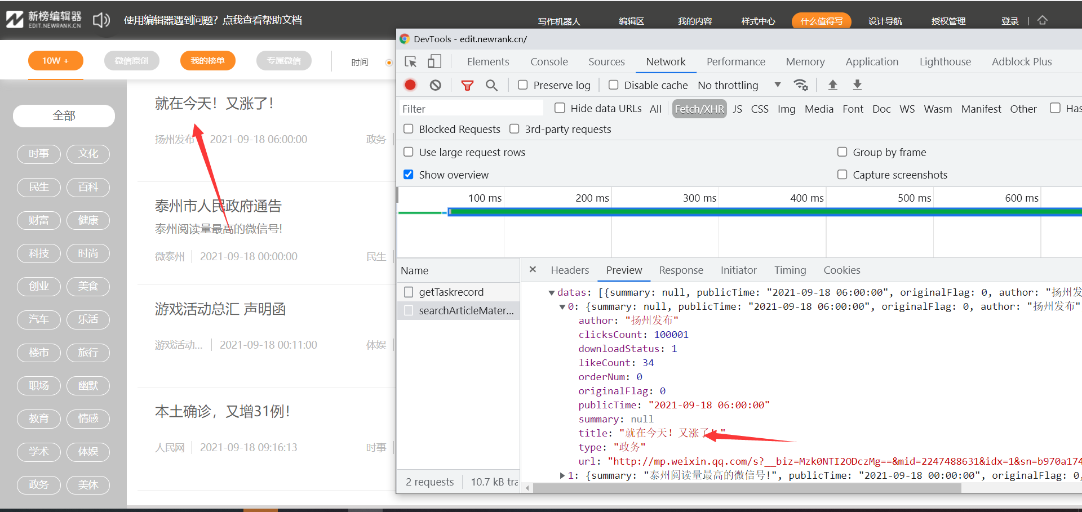Screen dimensions: 1082x512
Task: Click the home icon beside 登录
Action: tap(1043, 20)
